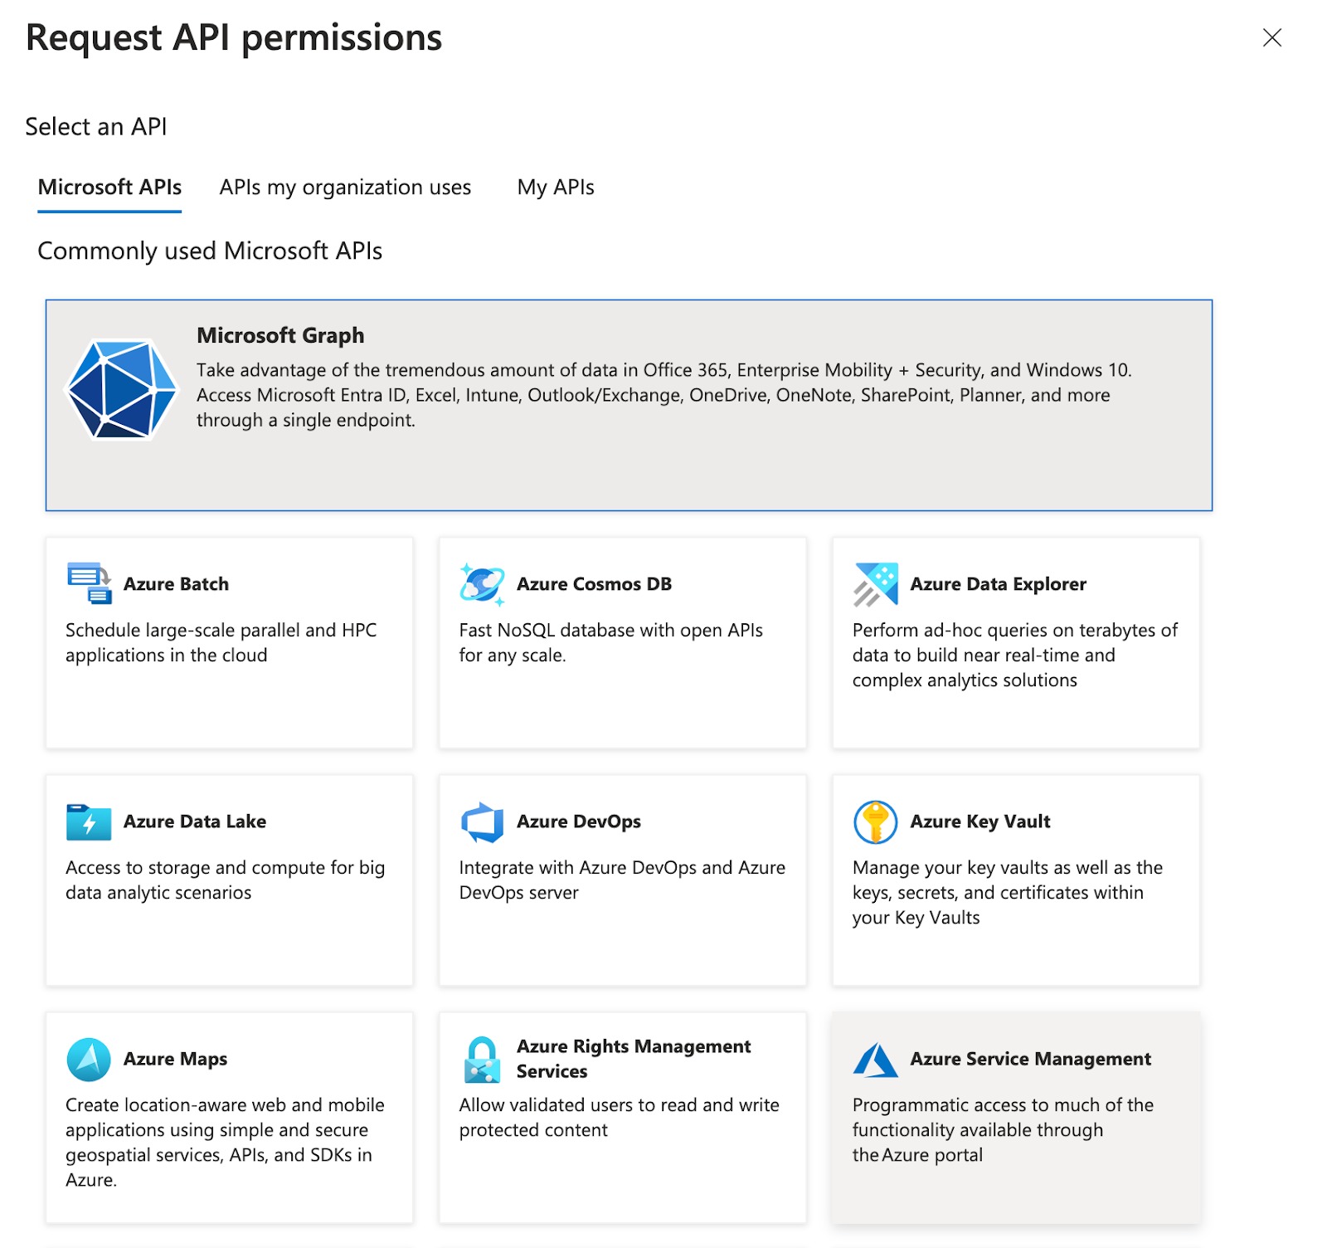This screenshot has width=1327, height=1248.
Task: Close the Request API permissions panel
Action: [x=1271, y=37]
